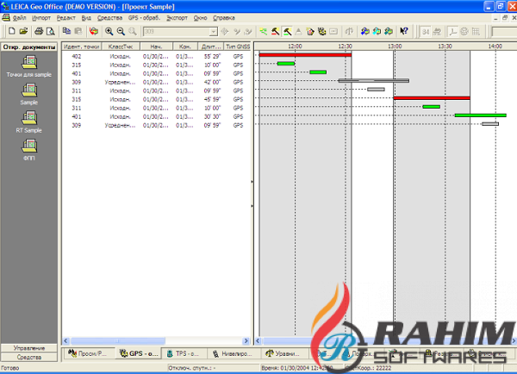Open the Импорт menu
This screenshot has height=374, width=517.
(41, 18)
